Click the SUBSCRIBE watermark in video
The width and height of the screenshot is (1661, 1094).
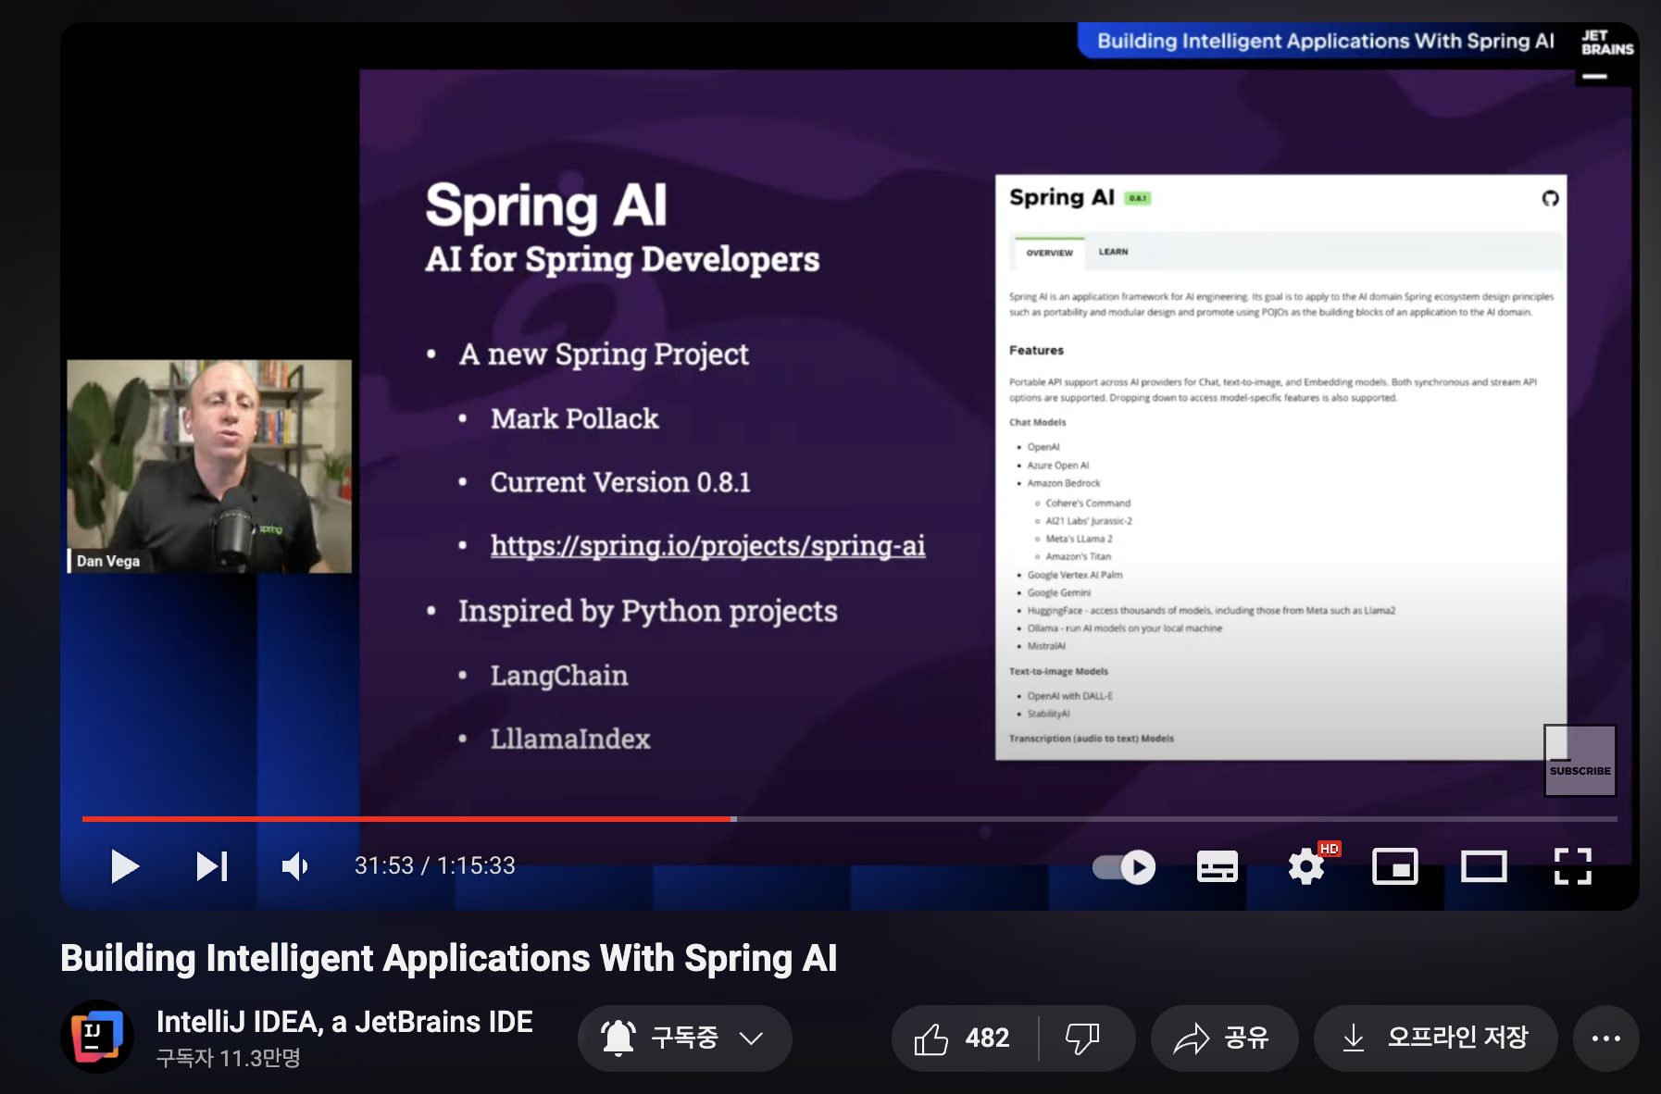tap(1580, 761)
